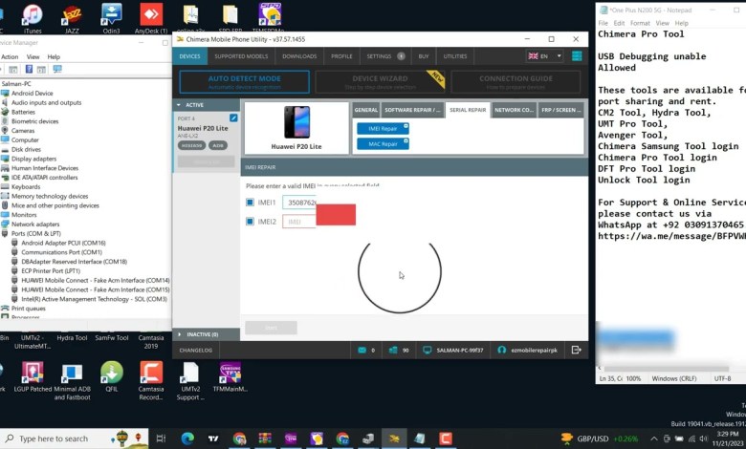The image size is (746, 449).
Task: Open the UTILITIES tab
Action: (x=455, y=56)
